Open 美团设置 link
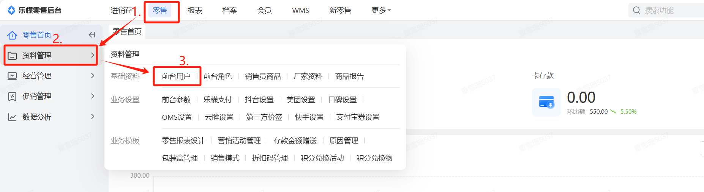Image resolution: width=704 pixels, height=192 pixels. tap(301, 100)
